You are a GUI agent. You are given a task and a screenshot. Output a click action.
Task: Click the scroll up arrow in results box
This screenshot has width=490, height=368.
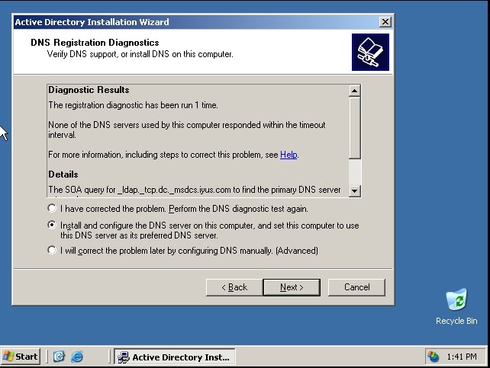click(x=354, y=91)
